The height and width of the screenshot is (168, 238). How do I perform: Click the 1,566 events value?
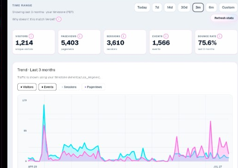[161, 43]
